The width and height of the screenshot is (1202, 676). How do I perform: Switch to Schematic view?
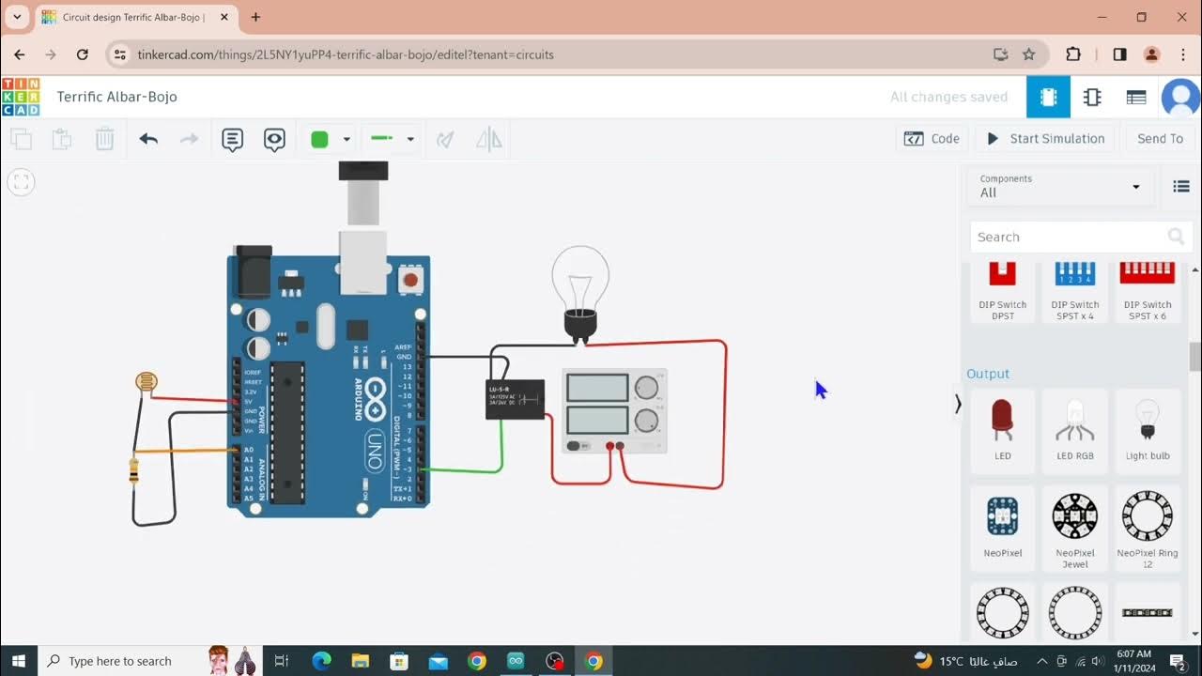click(x=1092, y=97)
